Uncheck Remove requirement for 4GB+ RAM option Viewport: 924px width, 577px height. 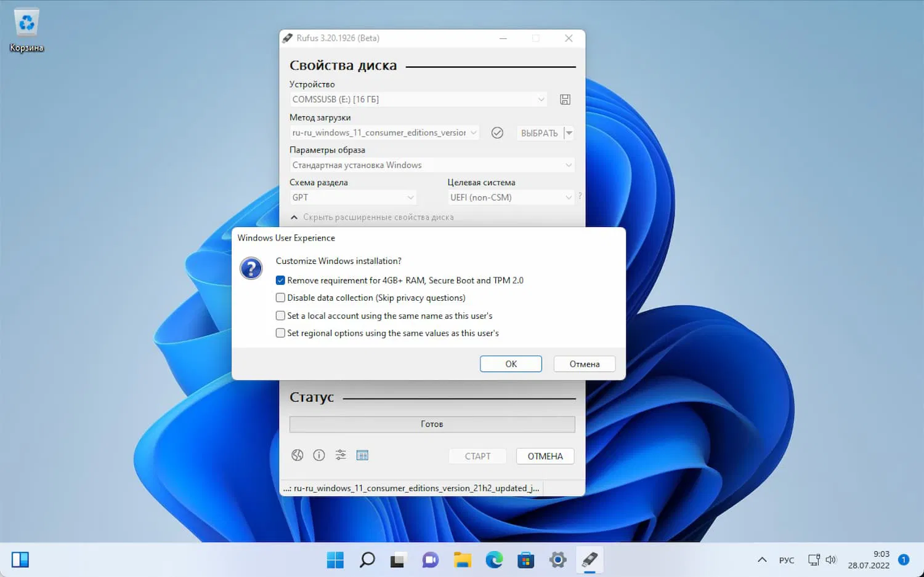click(280, 281)
